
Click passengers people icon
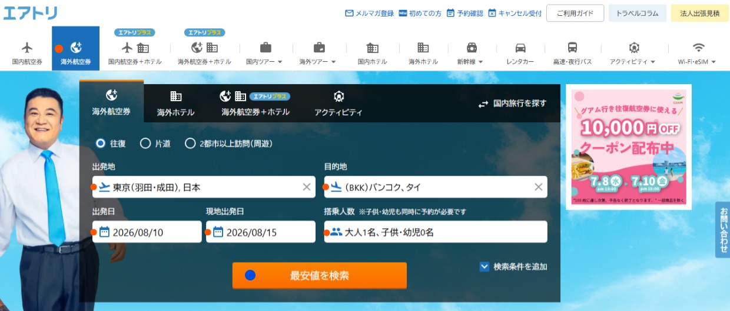click(x=336, y=232)
